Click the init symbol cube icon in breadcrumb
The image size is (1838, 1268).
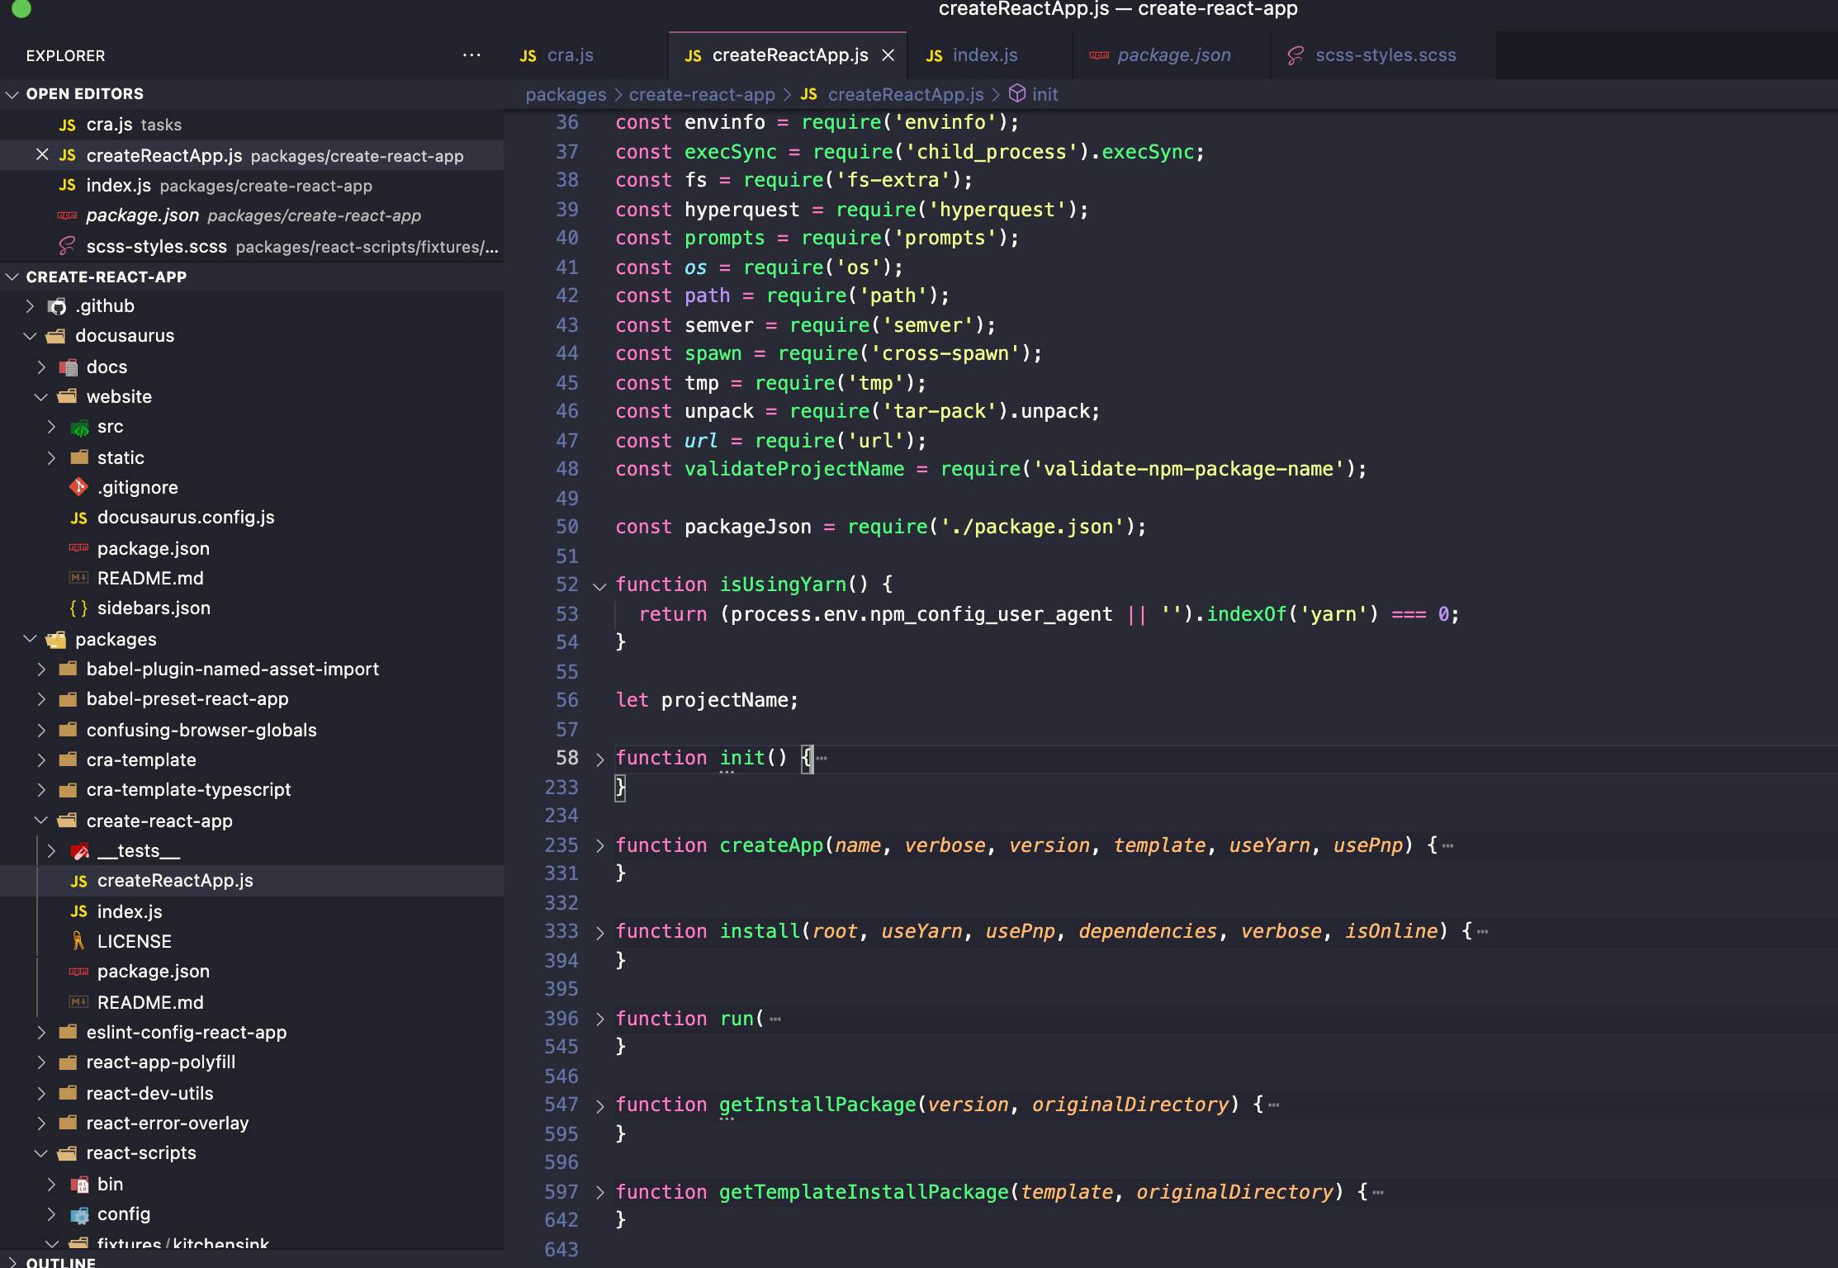(x=1017, y=93)
